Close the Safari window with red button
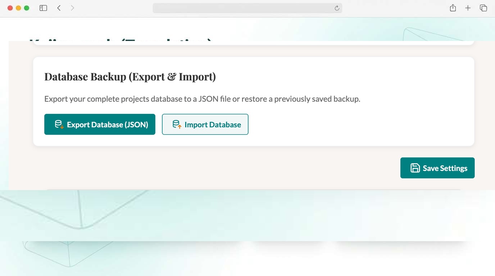This screenshot has width=495, height=276. [x=10, y=8]
